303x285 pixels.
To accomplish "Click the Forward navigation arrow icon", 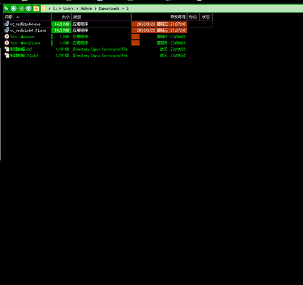I will tap(21, 9).
